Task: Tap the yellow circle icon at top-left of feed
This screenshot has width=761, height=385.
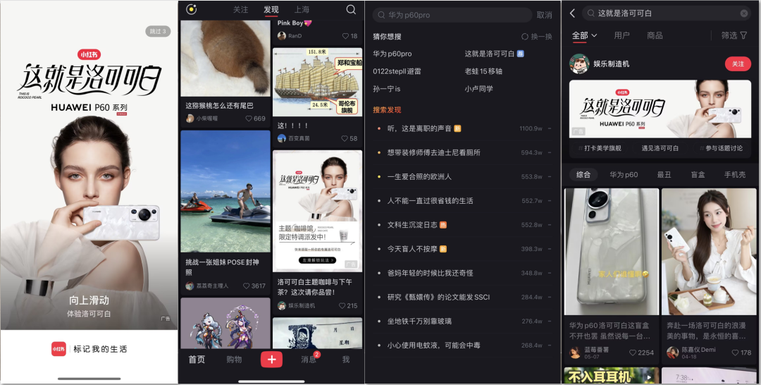Action: click(191, 10)
